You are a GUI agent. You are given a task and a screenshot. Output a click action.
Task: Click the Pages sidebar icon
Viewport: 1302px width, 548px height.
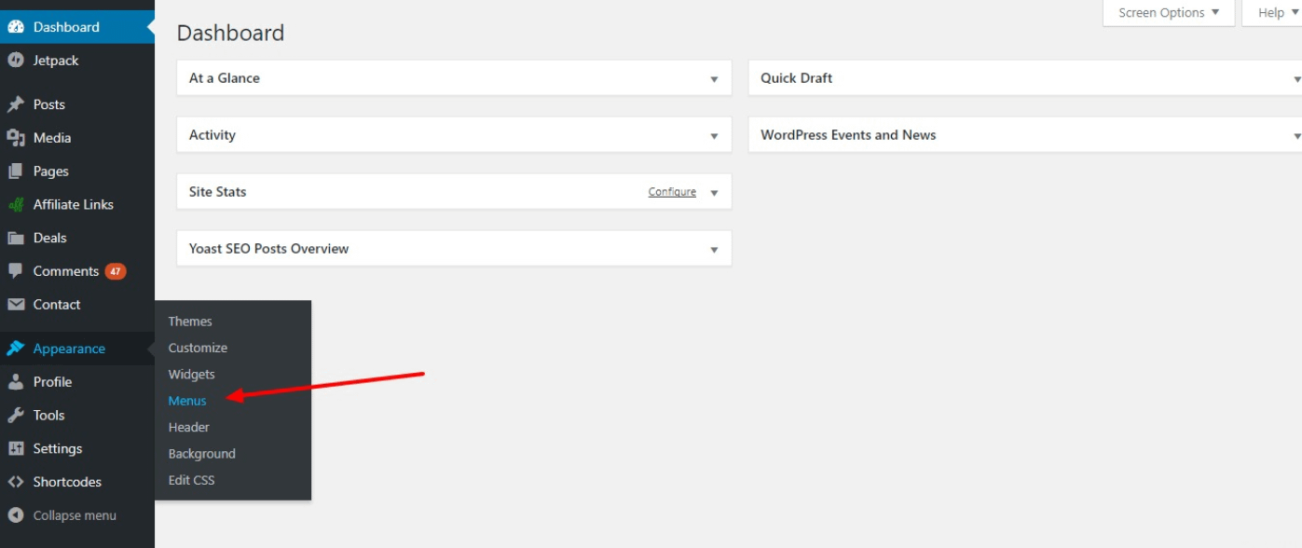click(x=16, y=171)
